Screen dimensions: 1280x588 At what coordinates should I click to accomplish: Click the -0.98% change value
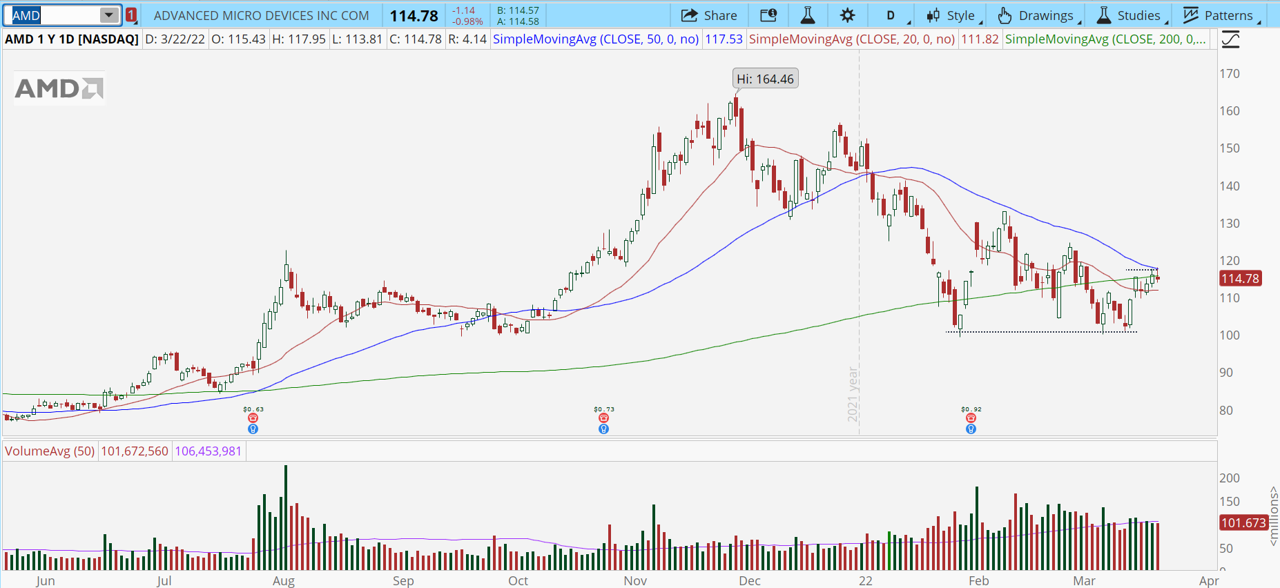[x=467, y=21]
